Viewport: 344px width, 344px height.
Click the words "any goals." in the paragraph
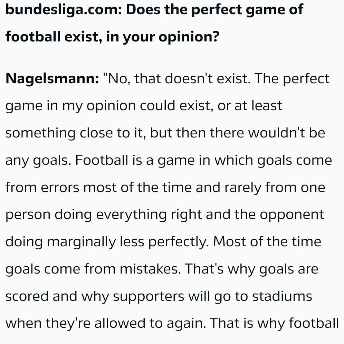point(38,161)
